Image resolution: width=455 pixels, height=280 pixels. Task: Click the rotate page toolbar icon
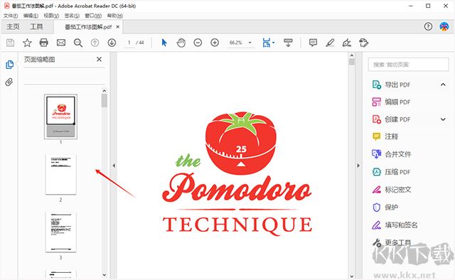pyautogui.click(x=363, y=43)
